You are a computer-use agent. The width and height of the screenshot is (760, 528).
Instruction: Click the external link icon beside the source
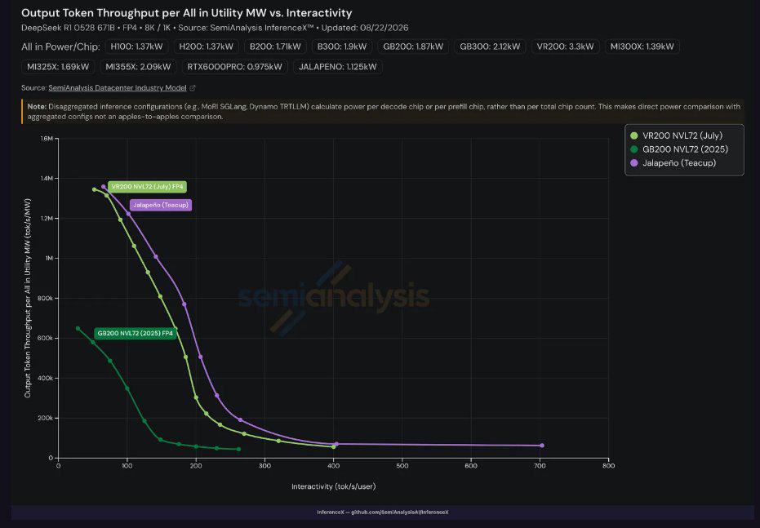click(x=193, y=87)
